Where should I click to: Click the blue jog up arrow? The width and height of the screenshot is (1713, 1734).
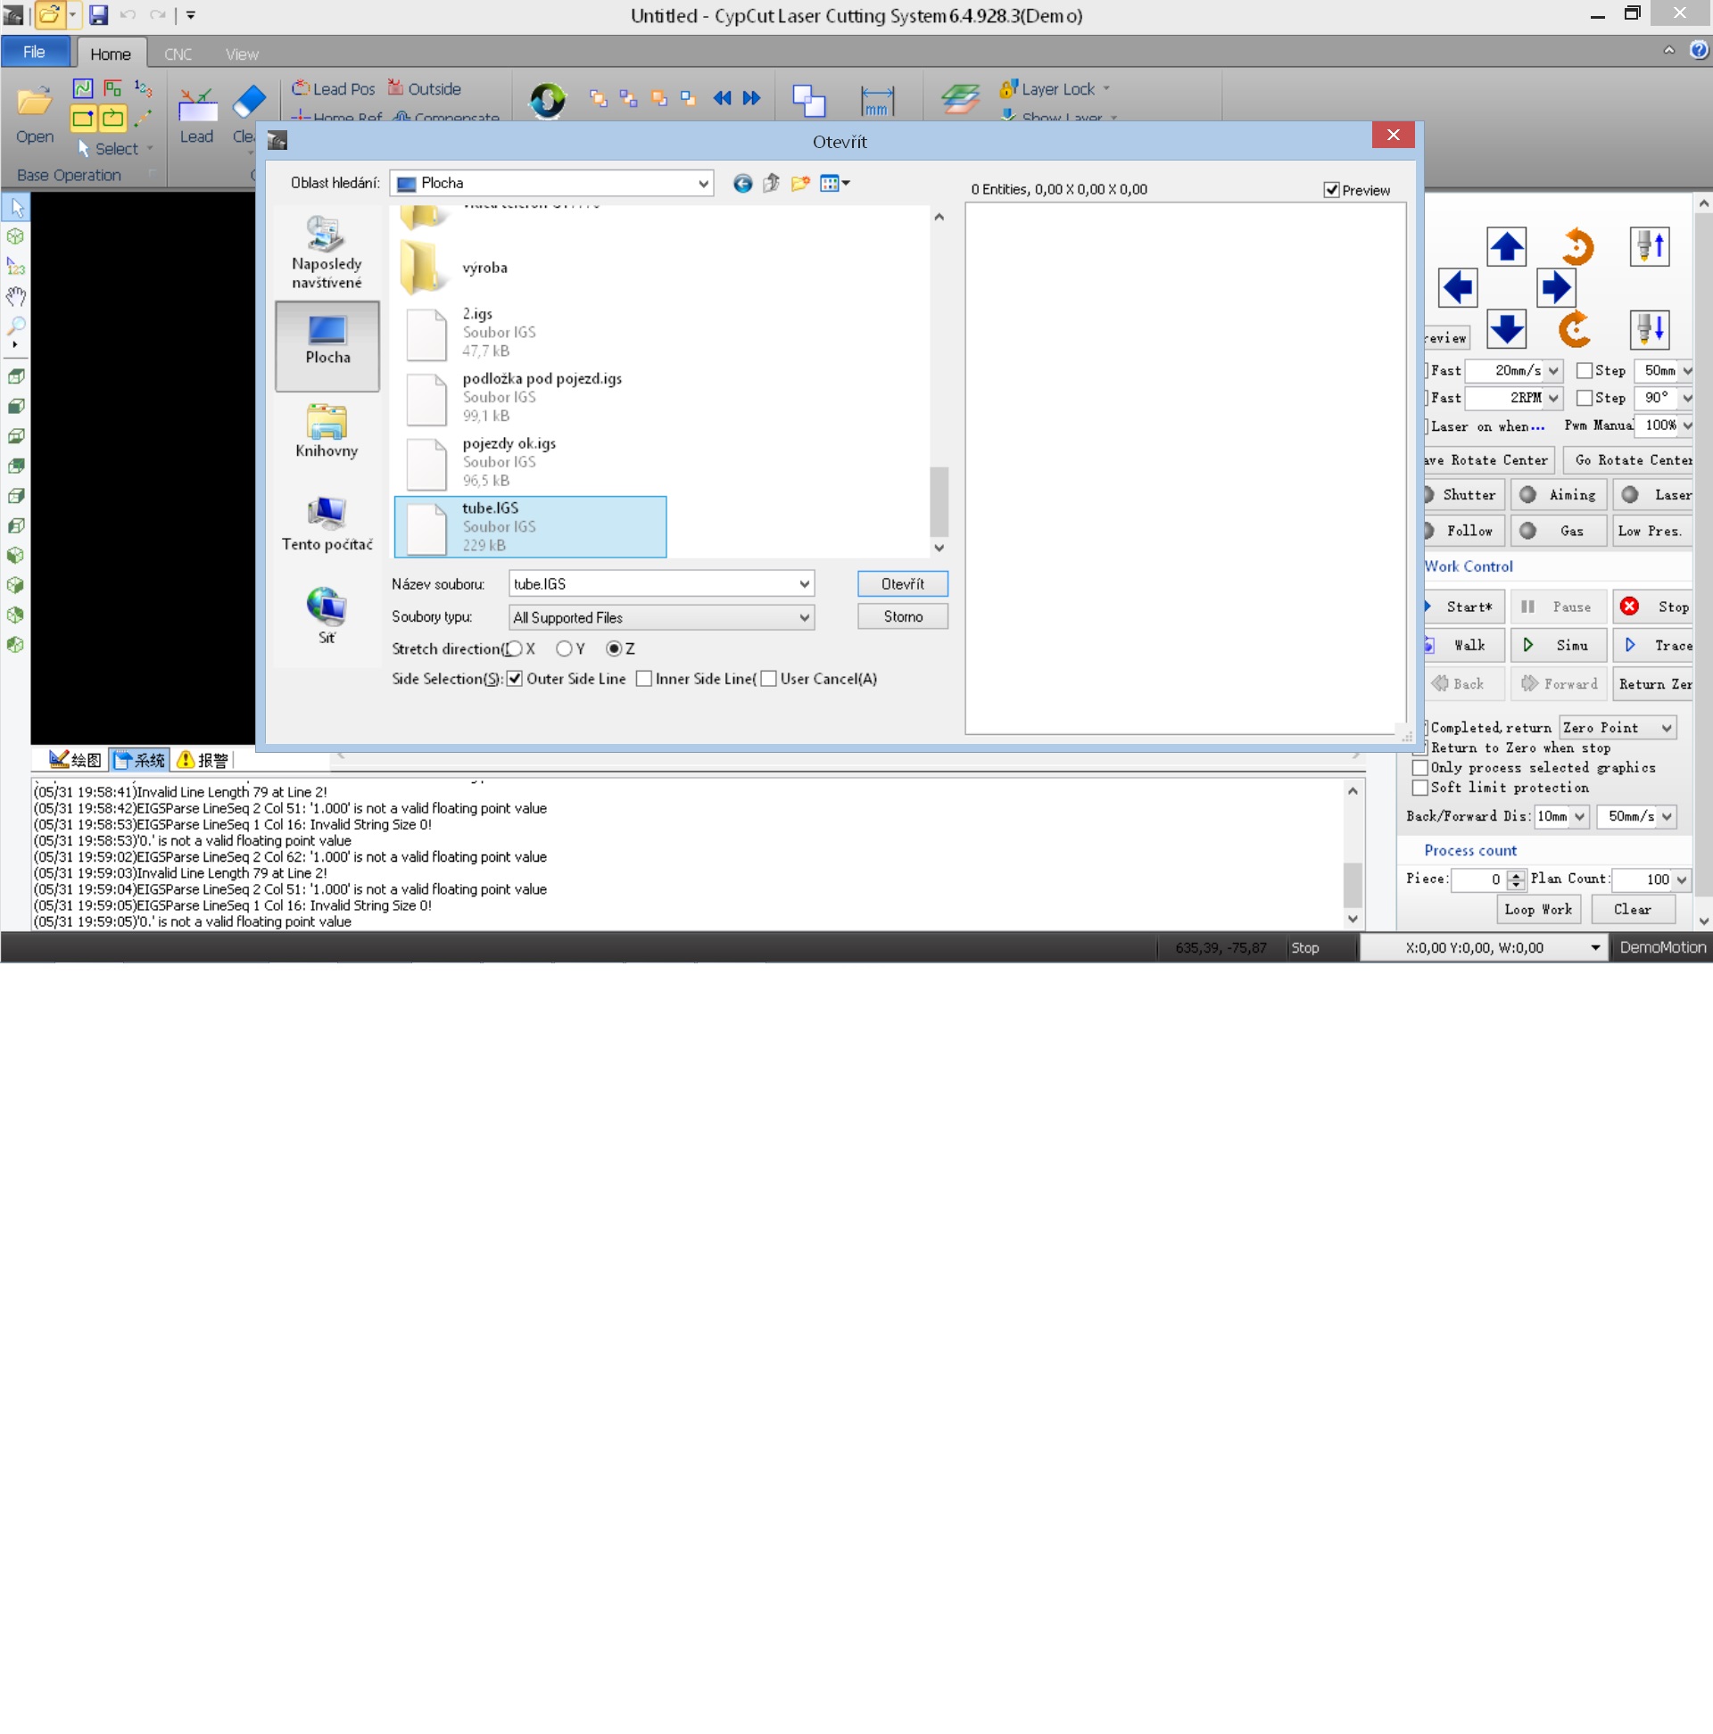click(1506, 247)
